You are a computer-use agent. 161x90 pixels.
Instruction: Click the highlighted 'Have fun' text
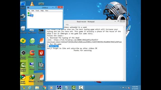click(54, 46)
